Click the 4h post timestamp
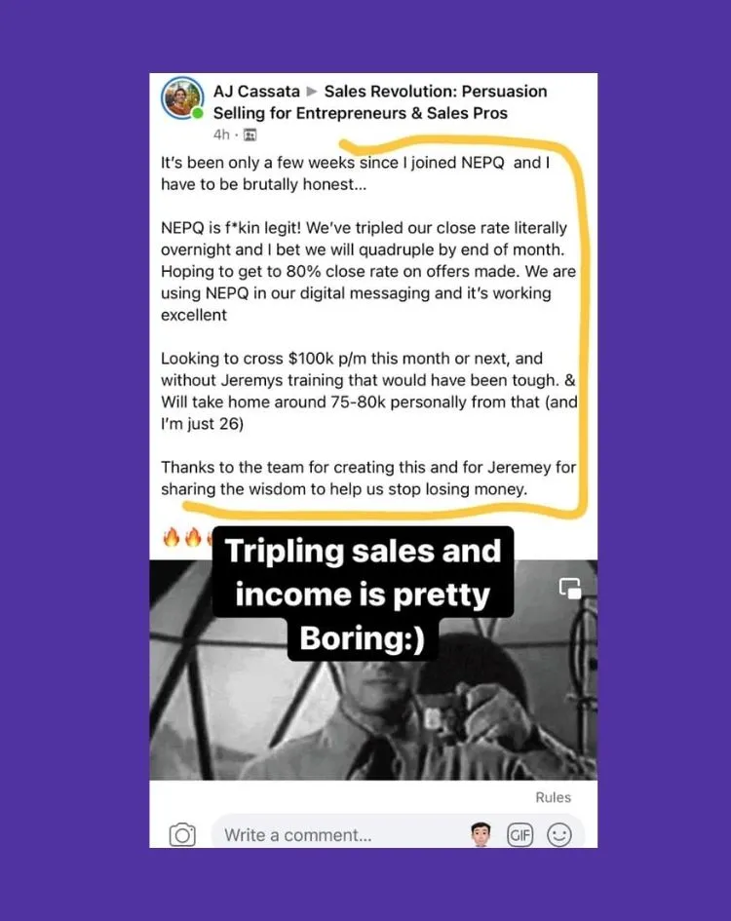 [x=221, y=135]
